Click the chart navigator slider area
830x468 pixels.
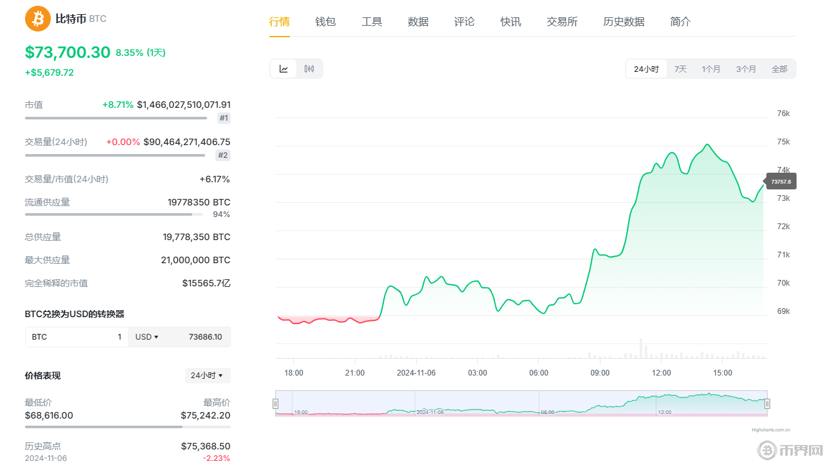coord(521,404)
